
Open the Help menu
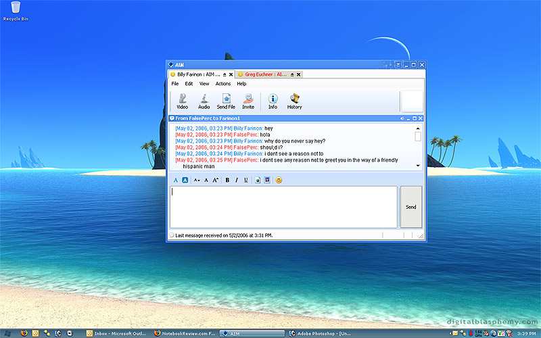tap(241, 84)
